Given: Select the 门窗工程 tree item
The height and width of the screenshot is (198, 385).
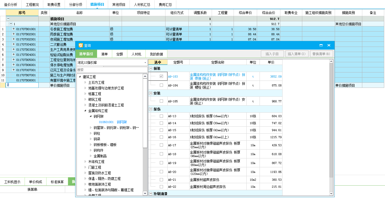Looking at the screenshot, I should (95, 167).
